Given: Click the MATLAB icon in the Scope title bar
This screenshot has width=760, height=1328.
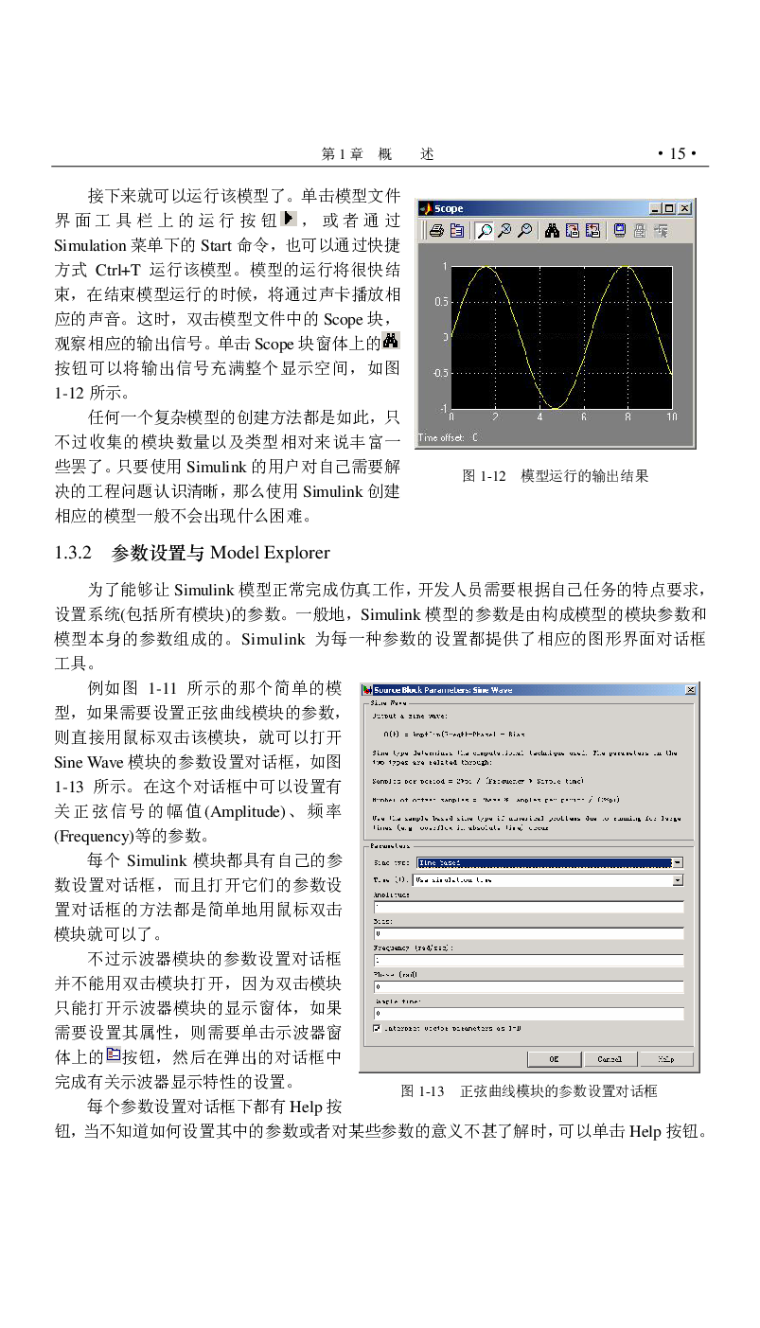Looking at the screenshot, I should pos(426,208).
